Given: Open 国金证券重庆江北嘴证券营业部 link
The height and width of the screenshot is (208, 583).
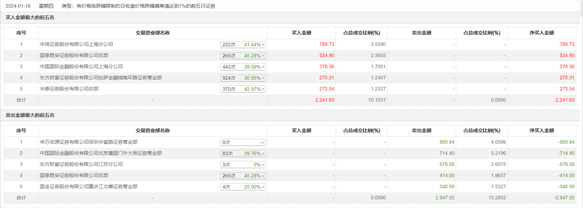Looking at the screenshot, I should (x=89, y=186).
